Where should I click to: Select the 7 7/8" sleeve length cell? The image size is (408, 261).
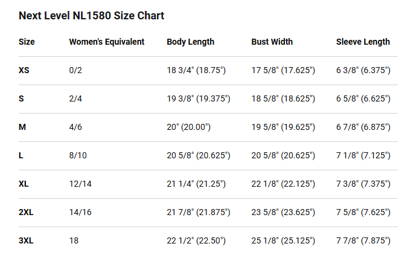pyautogui.click(x=363, y=240)
